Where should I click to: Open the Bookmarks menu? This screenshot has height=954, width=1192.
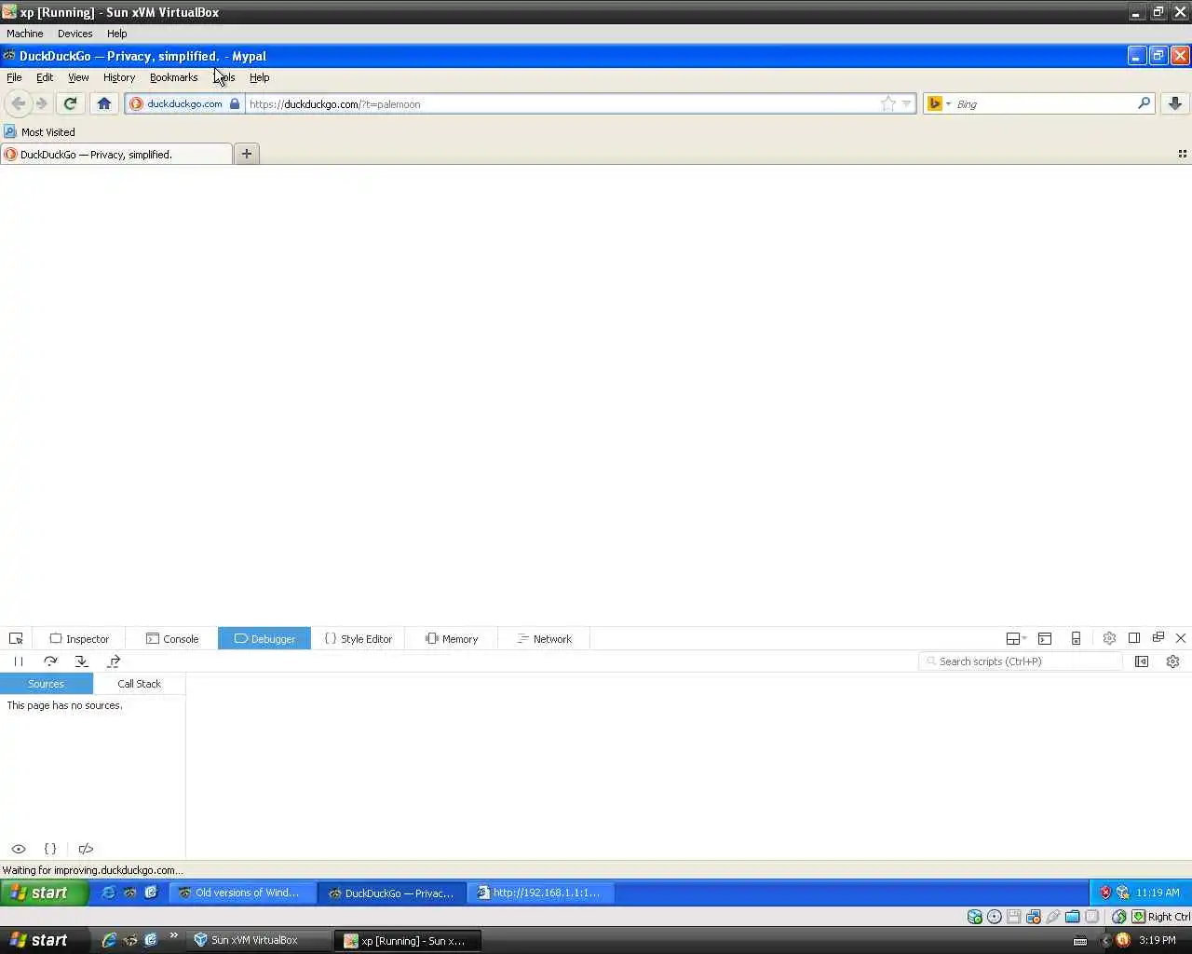[173, 77]
